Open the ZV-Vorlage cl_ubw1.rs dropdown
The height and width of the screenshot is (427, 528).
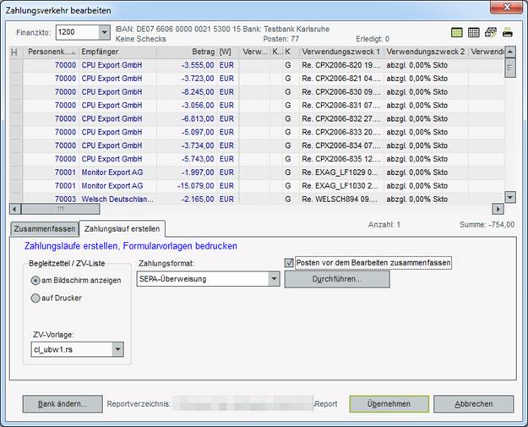point(118,349)
